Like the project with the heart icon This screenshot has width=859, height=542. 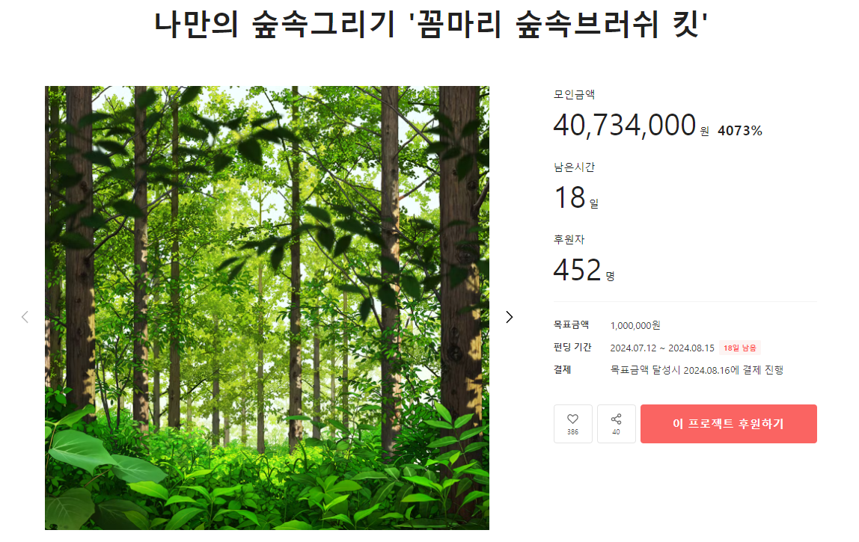coord(572,424)
